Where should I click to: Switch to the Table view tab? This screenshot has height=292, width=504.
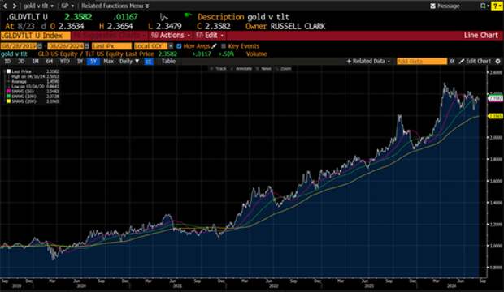coord(168,62)
